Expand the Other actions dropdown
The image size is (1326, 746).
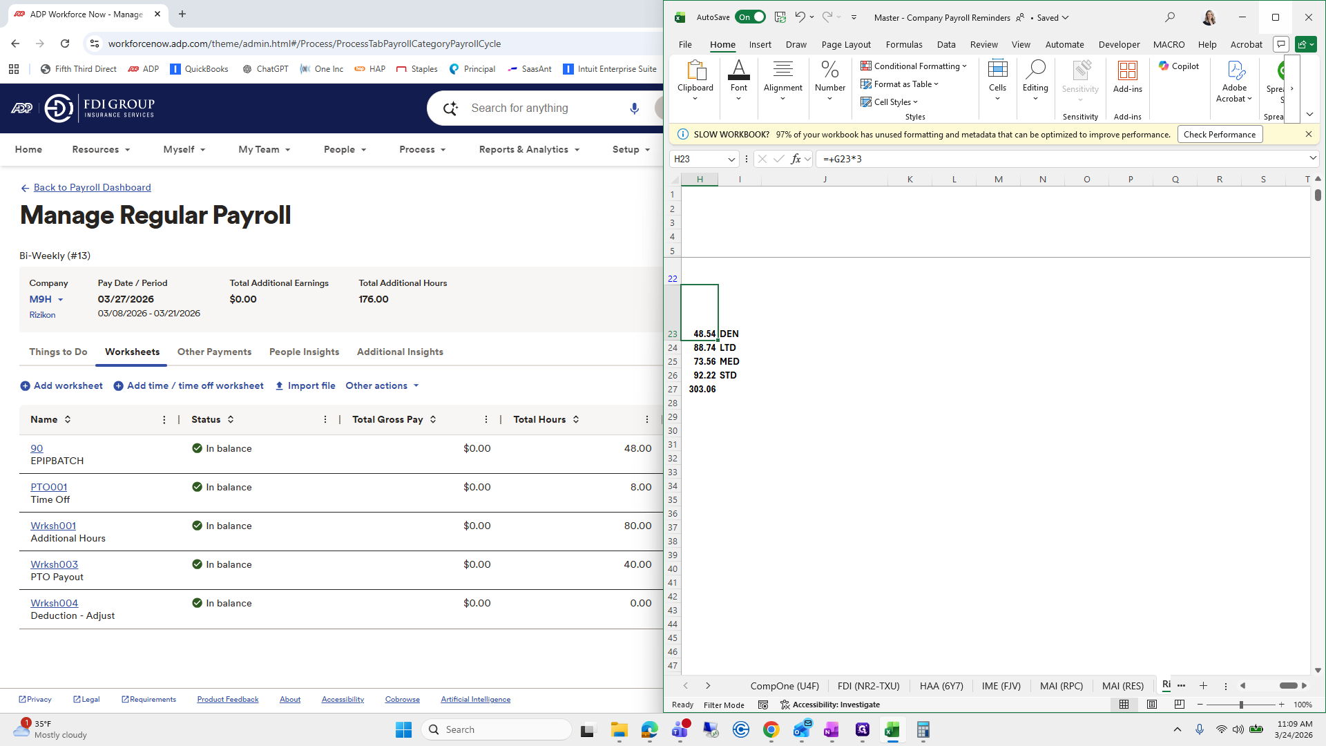pos(383,385)
